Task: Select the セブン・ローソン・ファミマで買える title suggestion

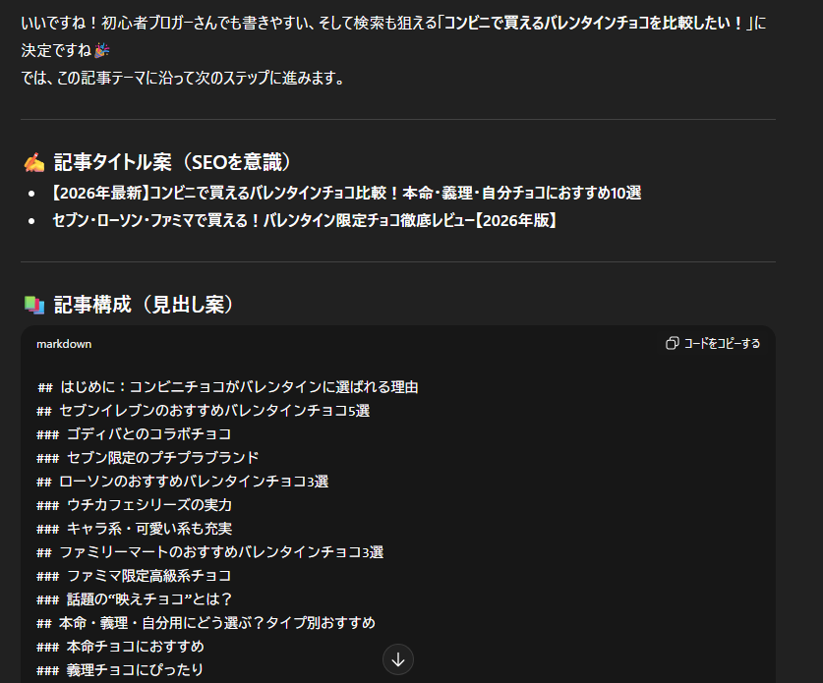Action: tap(305, 220)
